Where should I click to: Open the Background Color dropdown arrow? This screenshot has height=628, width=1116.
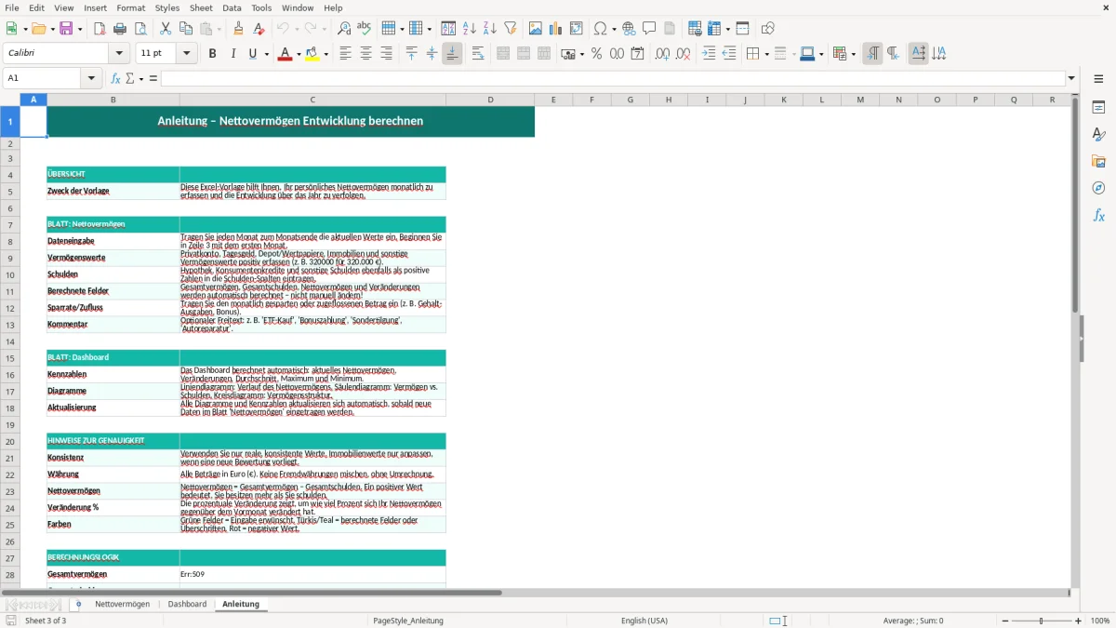coord(326,54)
